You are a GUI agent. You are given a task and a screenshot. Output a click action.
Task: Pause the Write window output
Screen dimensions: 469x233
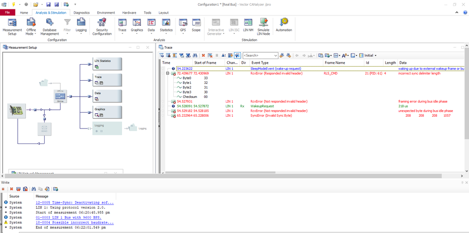[x=3, y=189]
